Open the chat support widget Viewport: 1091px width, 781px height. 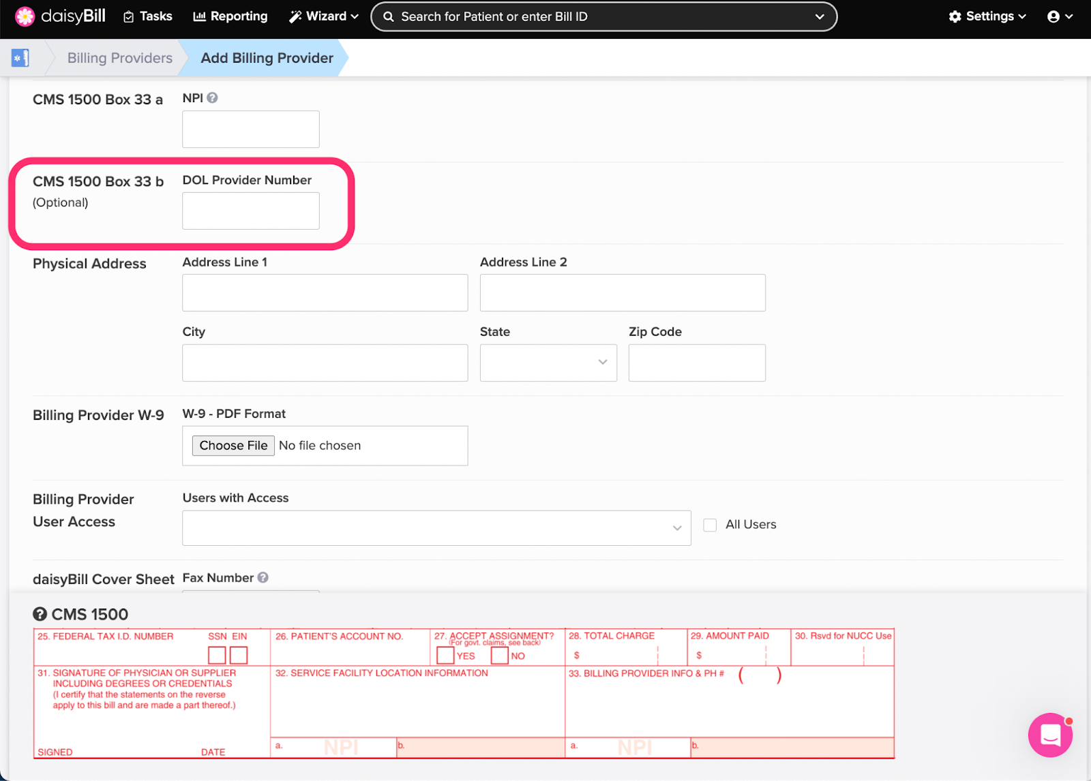[x=1050, y=735]
